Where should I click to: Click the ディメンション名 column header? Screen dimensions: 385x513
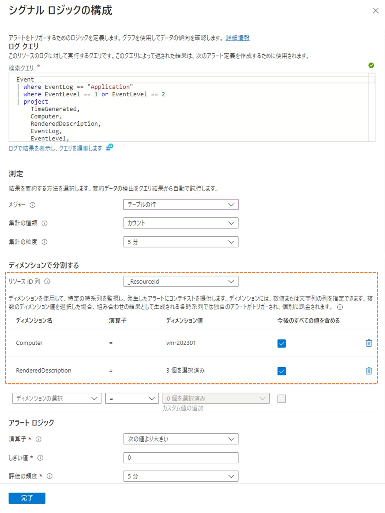pos(34,321)
